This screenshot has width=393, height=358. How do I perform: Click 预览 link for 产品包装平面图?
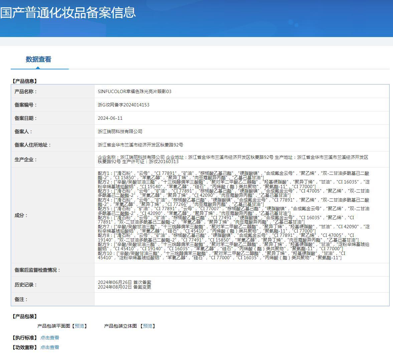79,326
